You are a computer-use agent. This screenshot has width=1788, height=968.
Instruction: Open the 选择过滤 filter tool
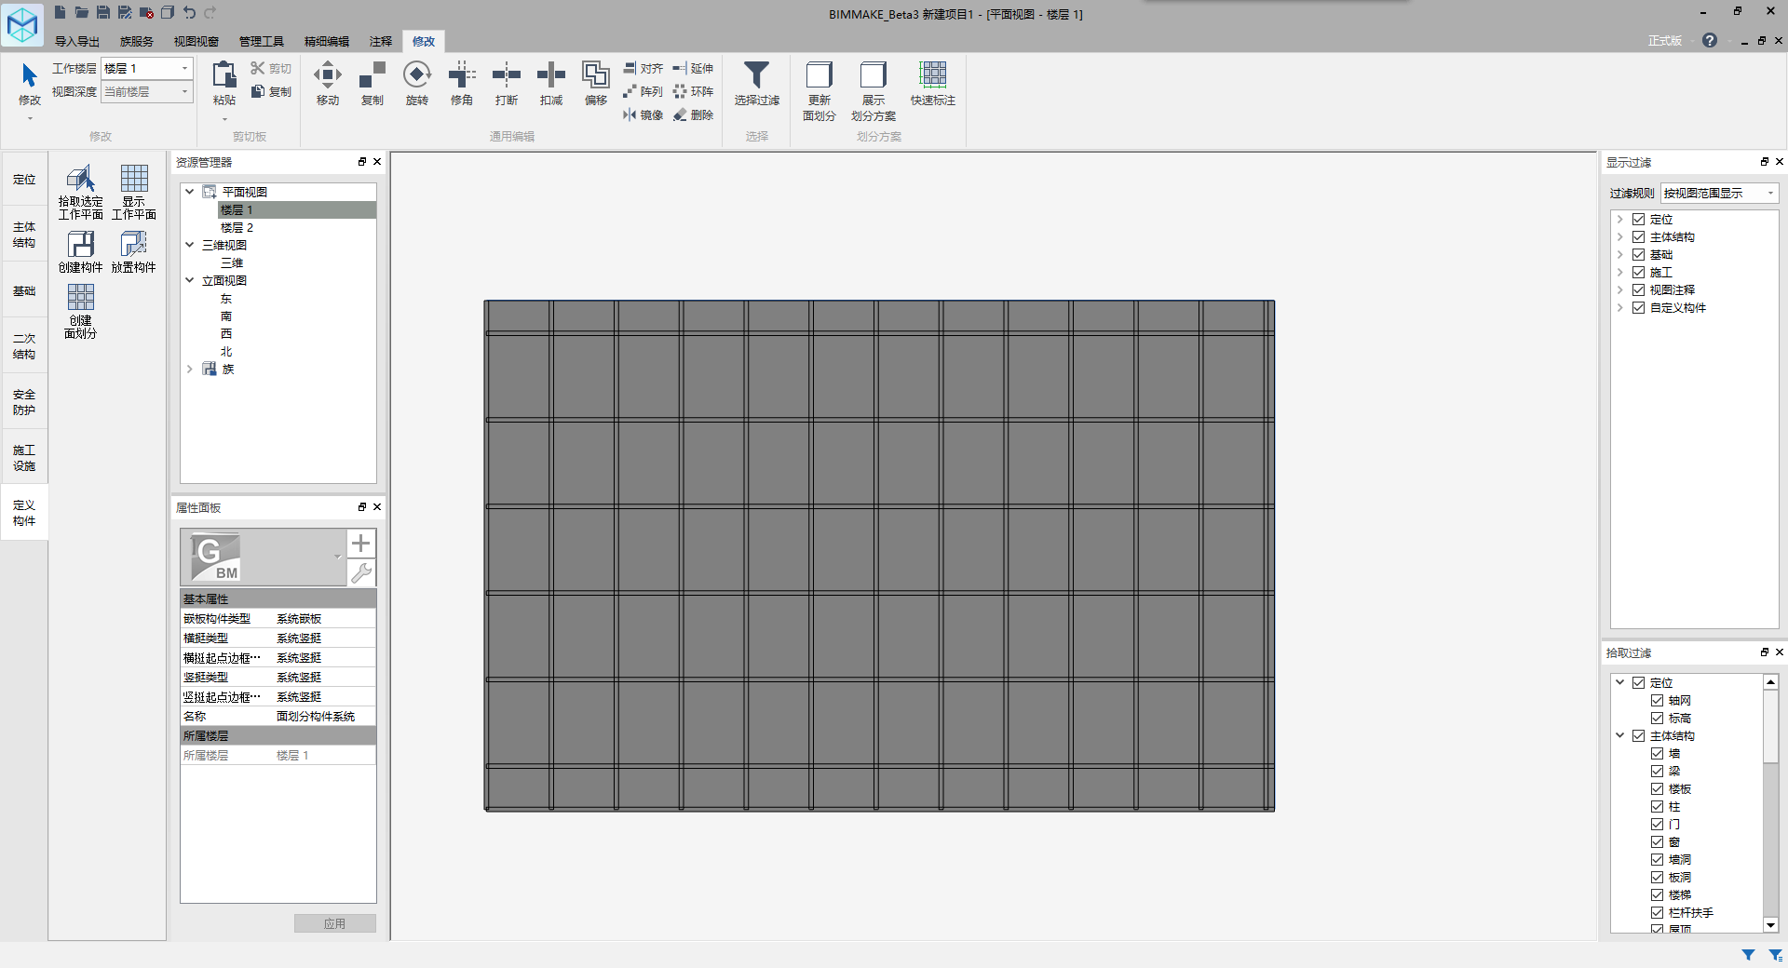pyautogui.click(x=757, y=83)
